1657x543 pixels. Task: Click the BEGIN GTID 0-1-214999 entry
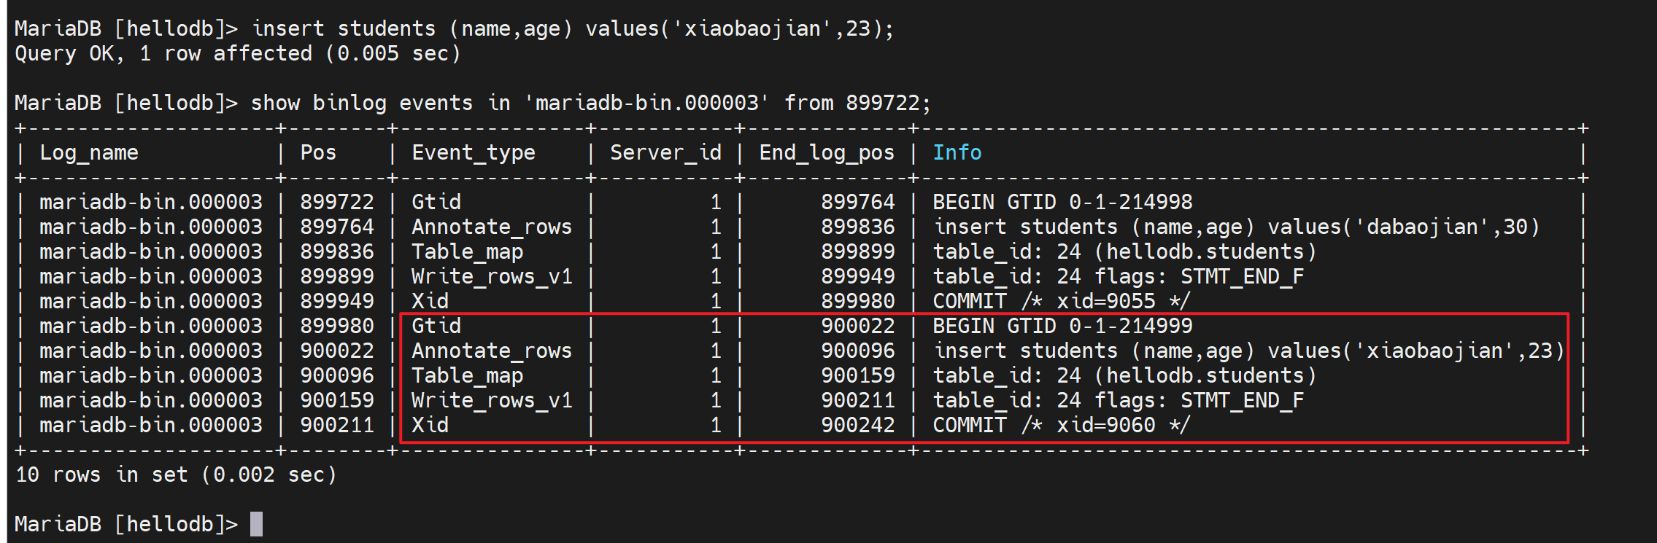pyautogui.click(x=1062, y=326)
